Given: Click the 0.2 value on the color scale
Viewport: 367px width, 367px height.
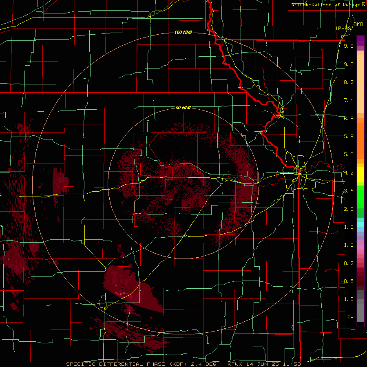Looking at the screenshot, I should click(x=349, y=263).
